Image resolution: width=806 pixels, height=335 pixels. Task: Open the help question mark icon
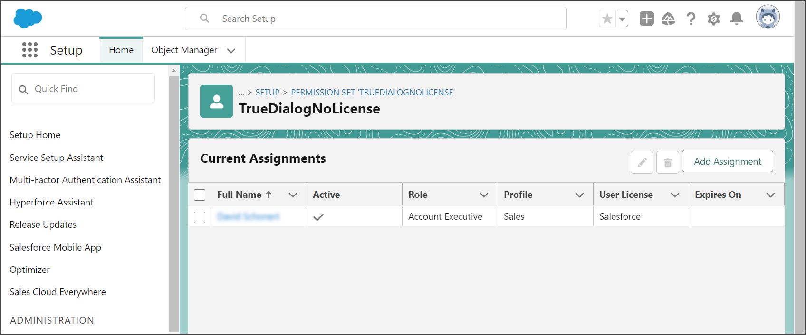[691, 19]
